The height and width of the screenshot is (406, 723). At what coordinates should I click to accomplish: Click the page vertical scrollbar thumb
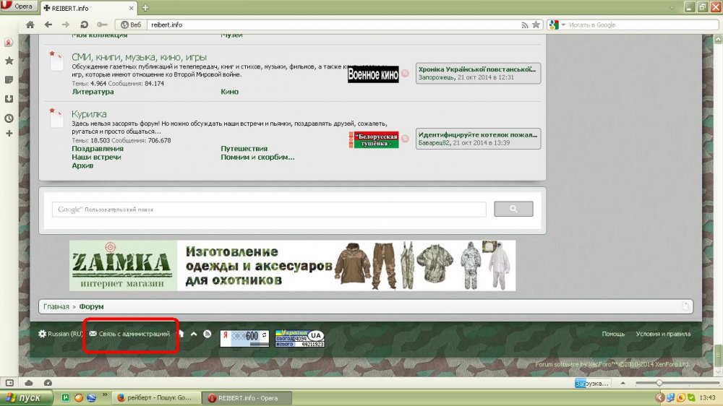[x=718, y=355]
